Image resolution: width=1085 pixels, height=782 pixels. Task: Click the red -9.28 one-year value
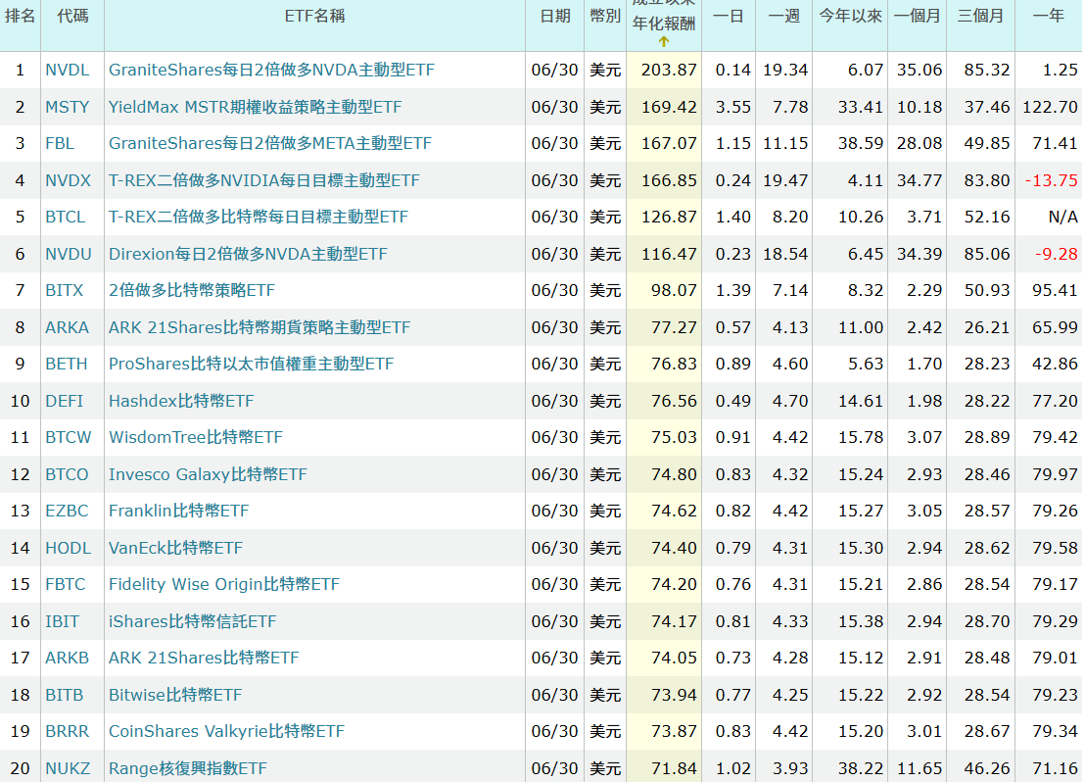coord(1056,254)
